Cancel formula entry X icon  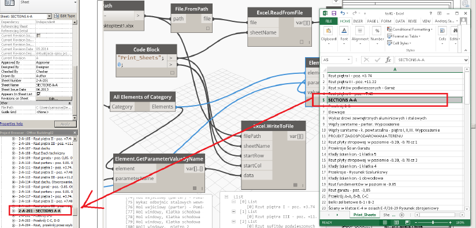[x=366, y=59]
